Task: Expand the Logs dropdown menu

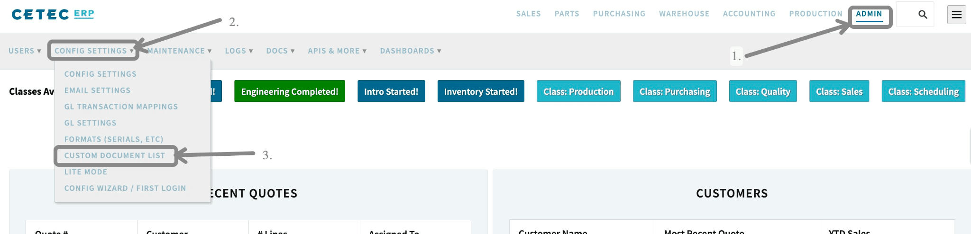Action: 239,51
